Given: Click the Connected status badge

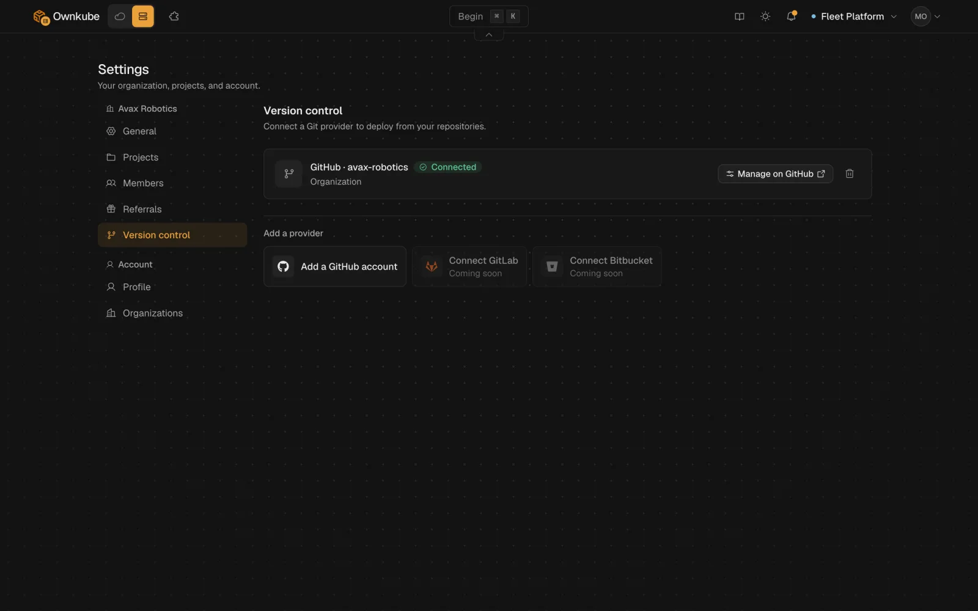Looking at the screenshot, I should [448, 167].
